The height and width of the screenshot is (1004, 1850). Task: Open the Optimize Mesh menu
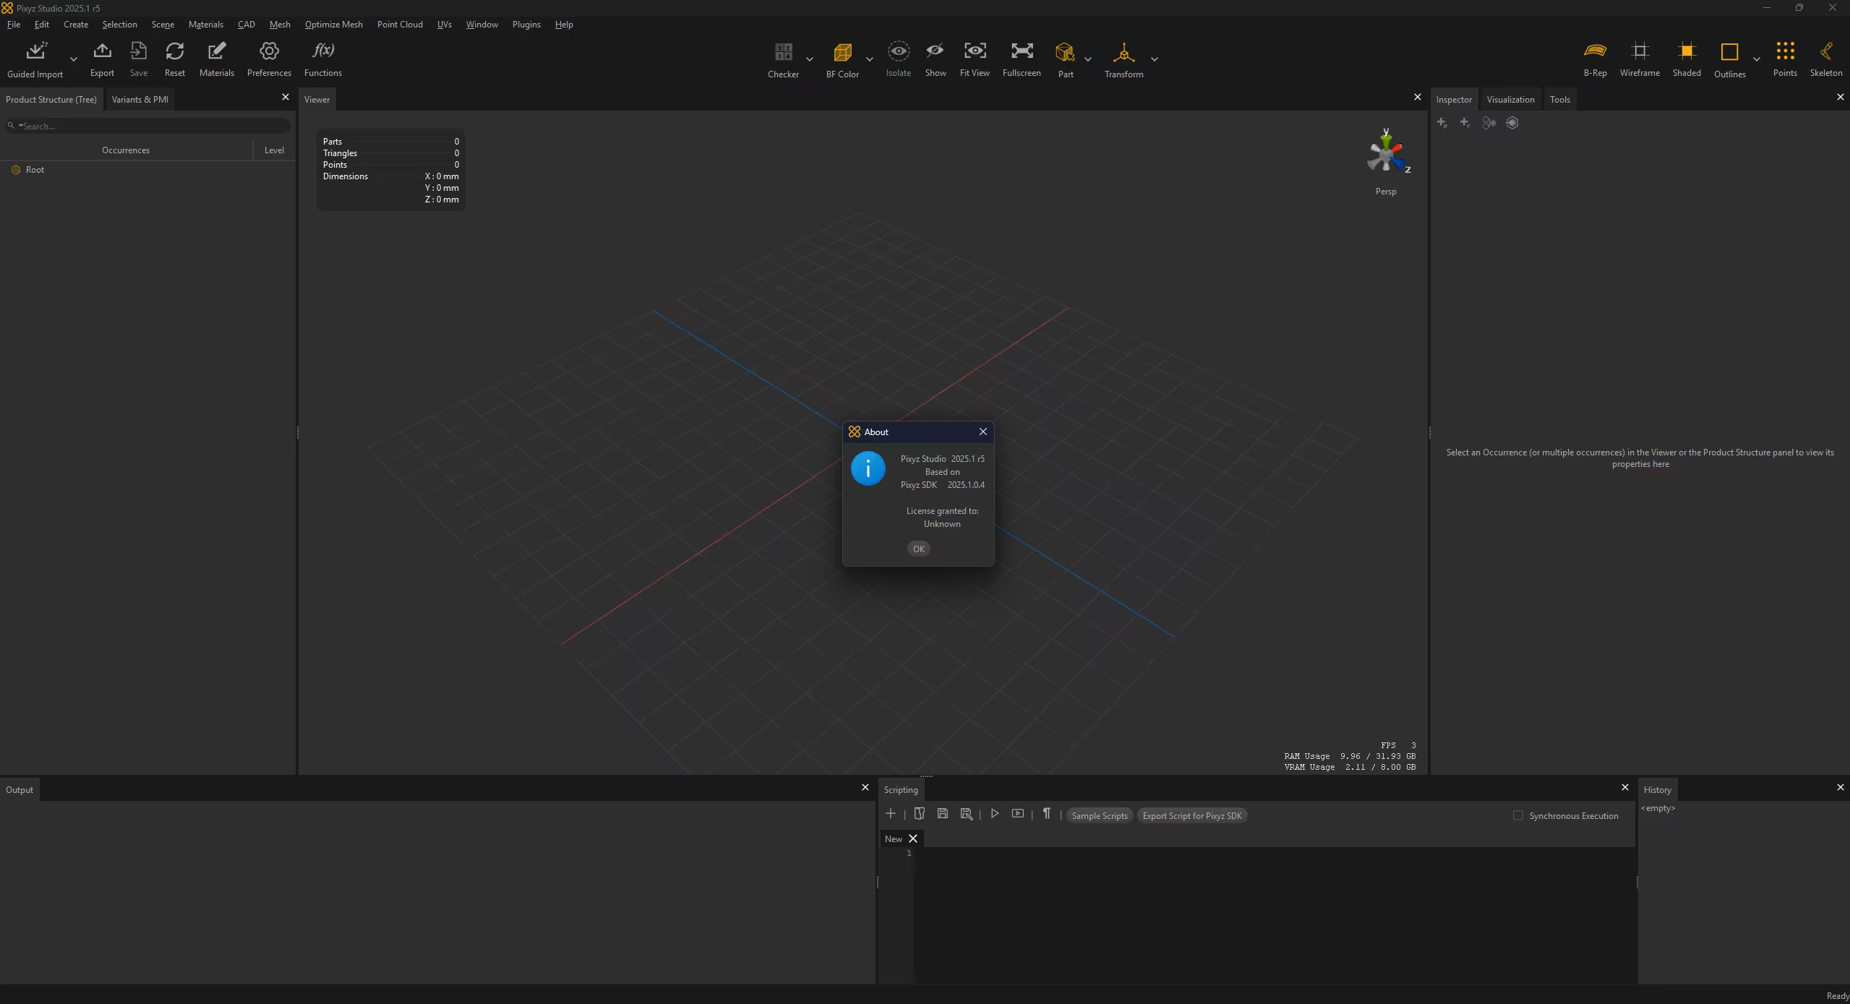pos(333,25)
